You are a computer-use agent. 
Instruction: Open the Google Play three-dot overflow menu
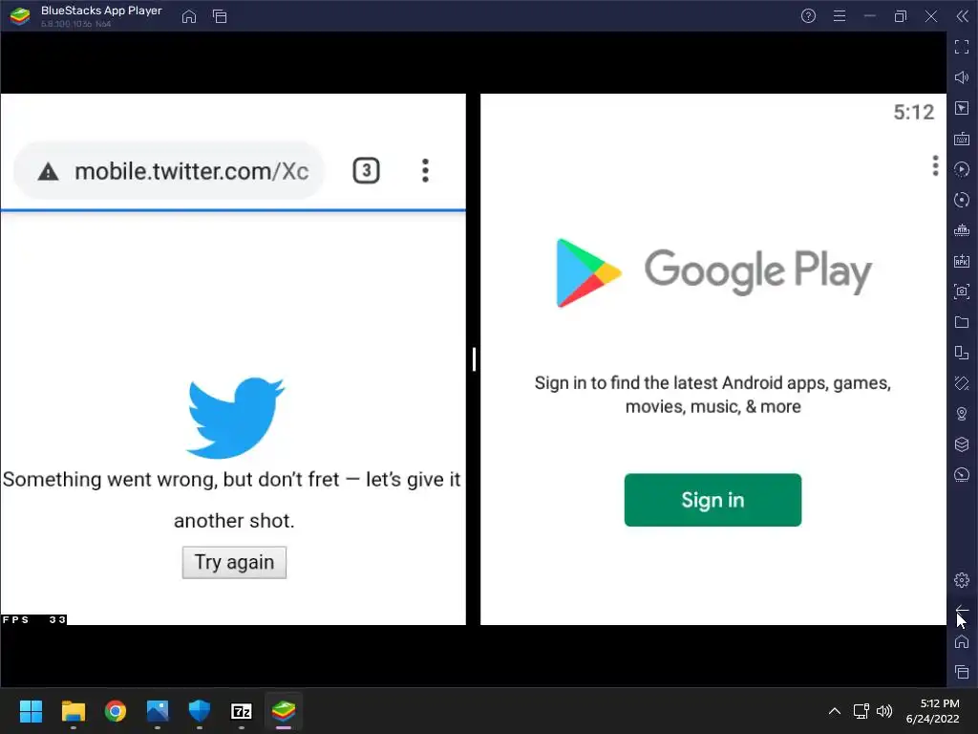coord(935,165)
